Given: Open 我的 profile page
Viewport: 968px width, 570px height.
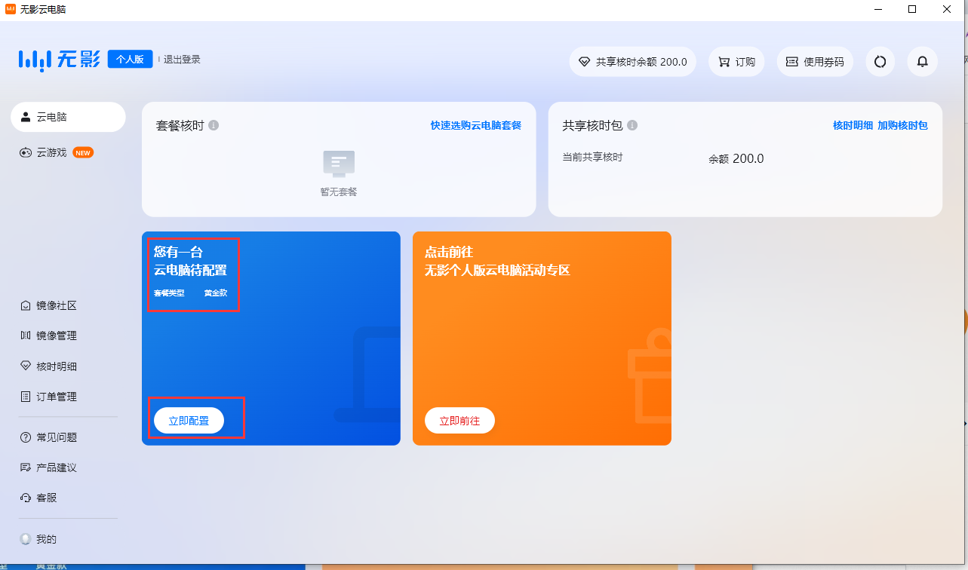Looking at the screenshot, I should pyautogui.click(x=38, y=539).
